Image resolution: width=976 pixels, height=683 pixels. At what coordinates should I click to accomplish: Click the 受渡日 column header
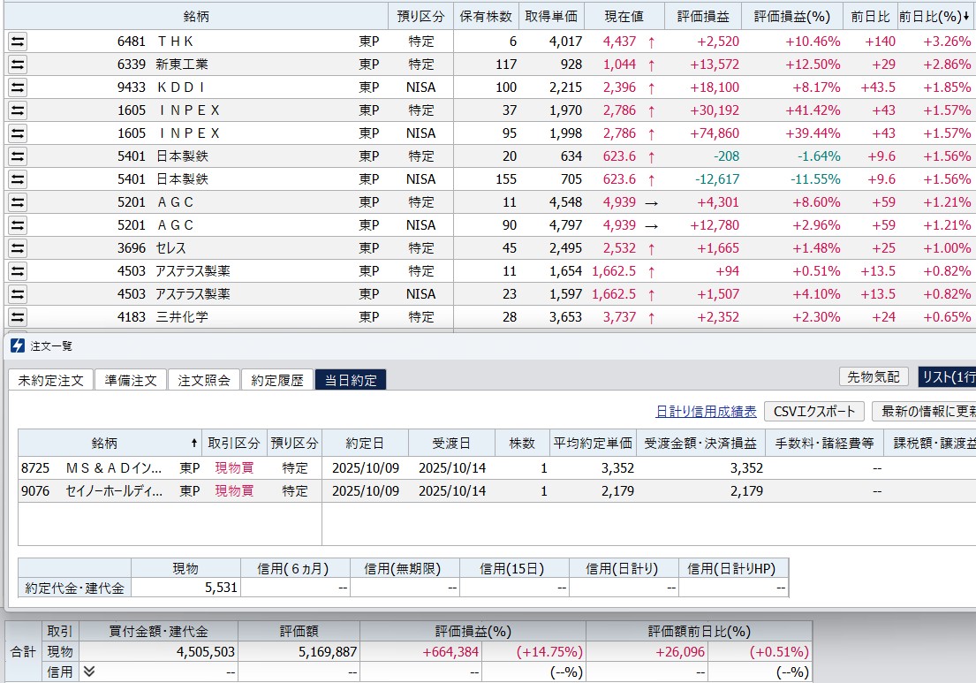(452, 444)
